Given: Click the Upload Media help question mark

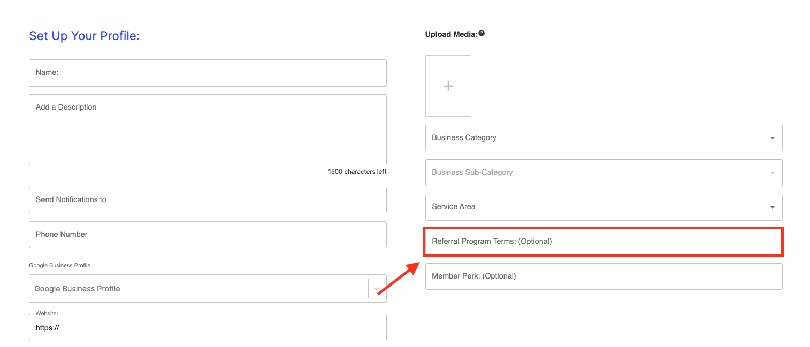Looking at the screenshot, I should coord(482,34).
